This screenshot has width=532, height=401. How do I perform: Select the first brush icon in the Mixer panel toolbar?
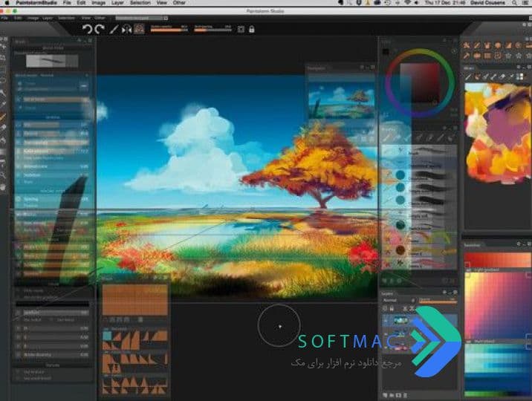point(469,77)
